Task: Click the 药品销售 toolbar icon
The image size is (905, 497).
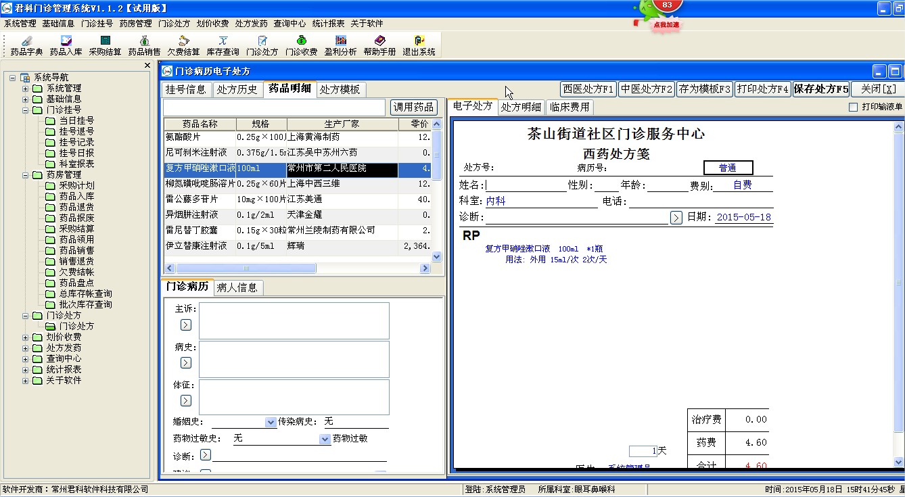Action: (144, 46)
